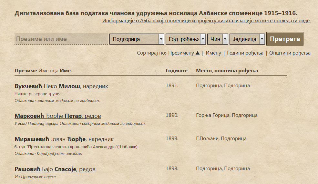Image resolution: width=318 pixels, height=184 pixels.
Task: Select year 1898. in Мирашевић row
Action: point(172,138)
